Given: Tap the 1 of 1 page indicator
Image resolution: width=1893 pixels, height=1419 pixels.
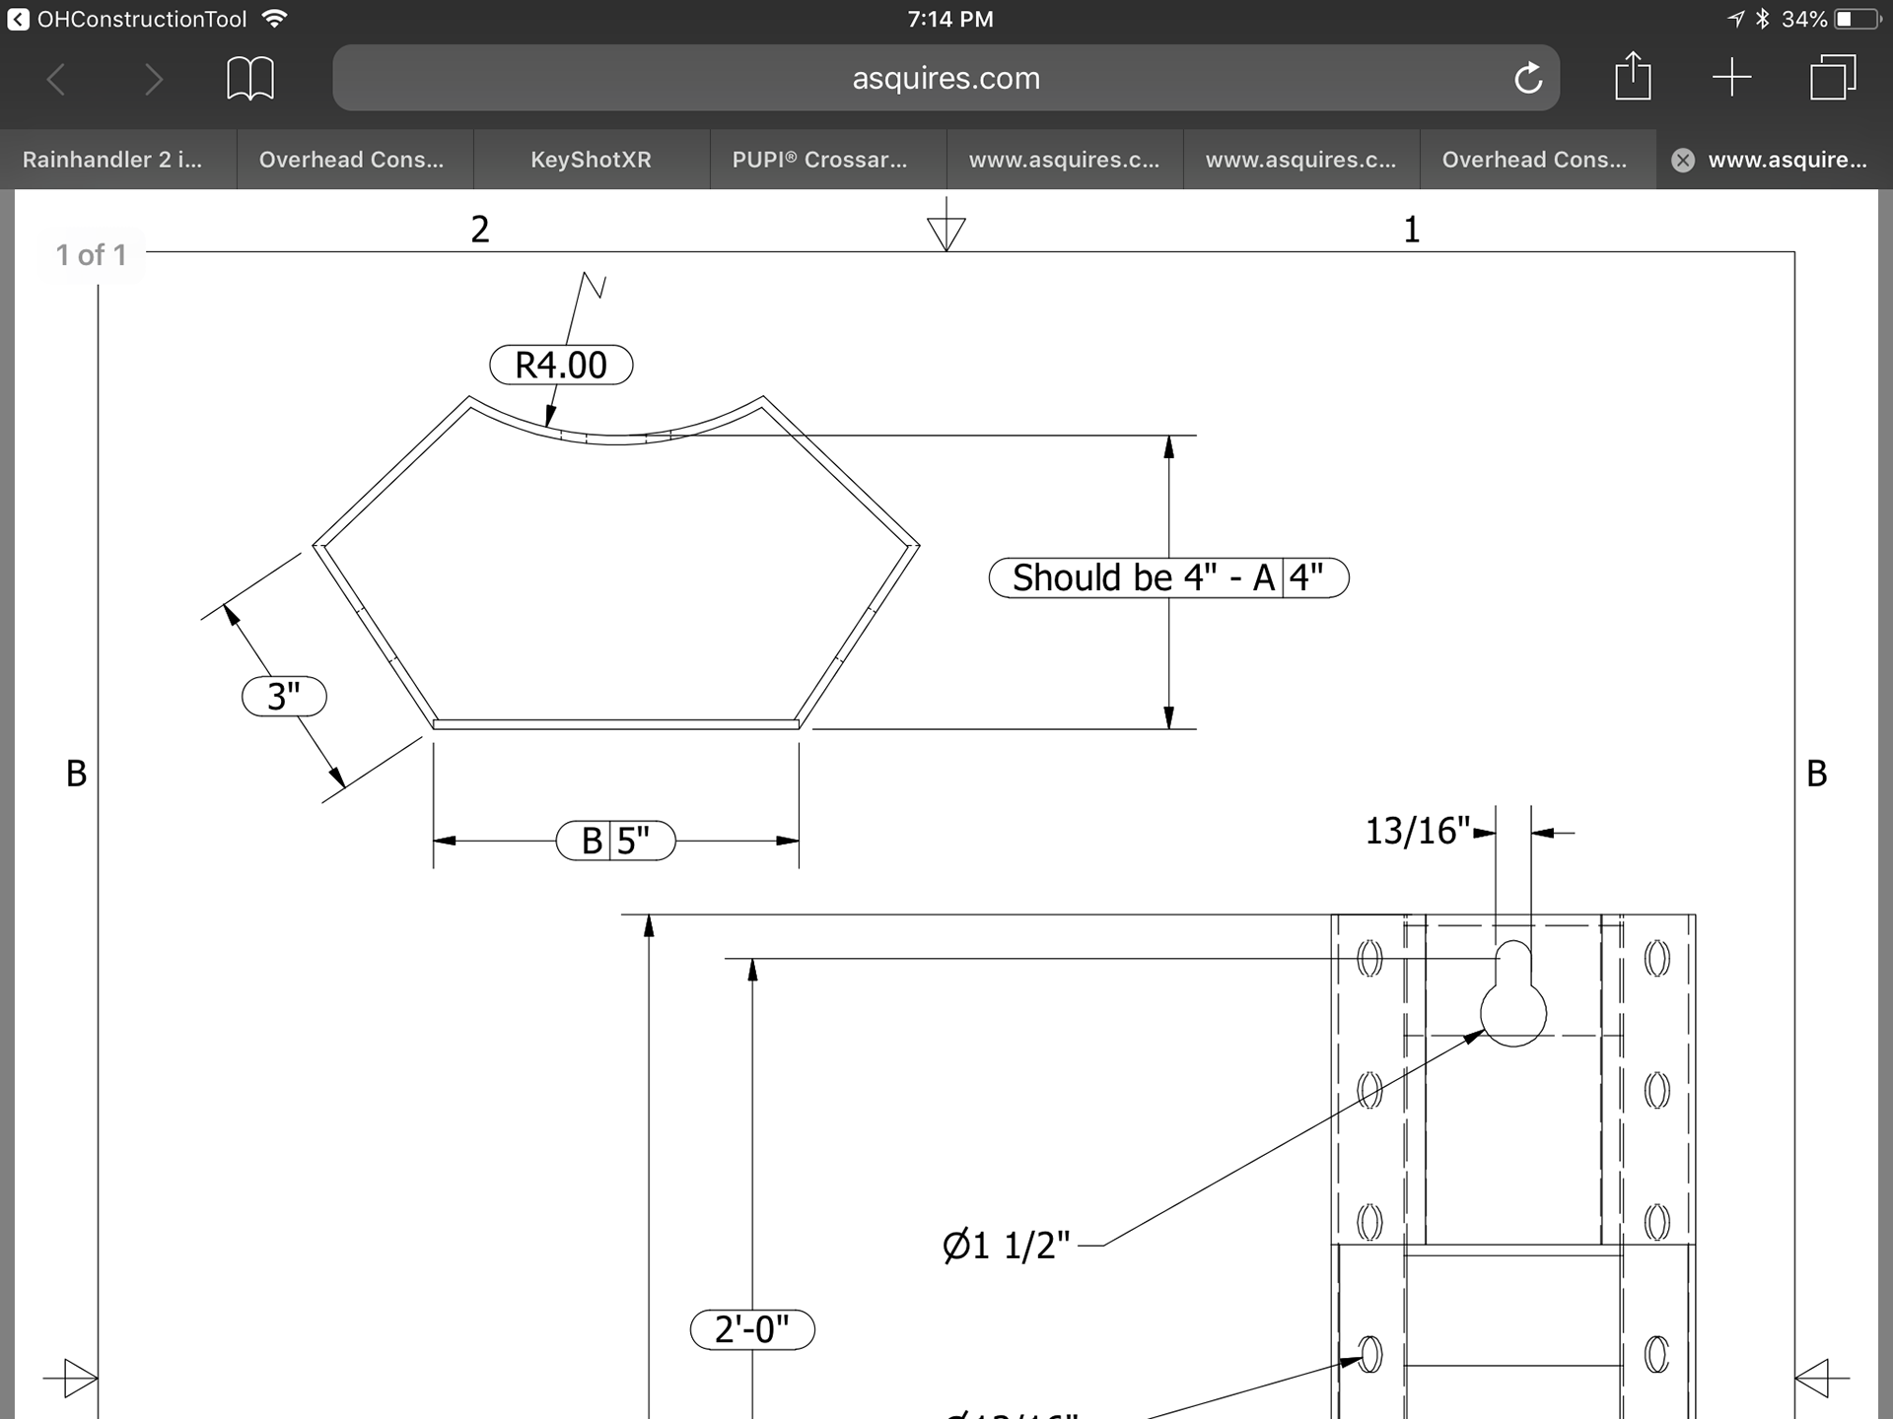Looking at the screenshot, I should [91, 255].
